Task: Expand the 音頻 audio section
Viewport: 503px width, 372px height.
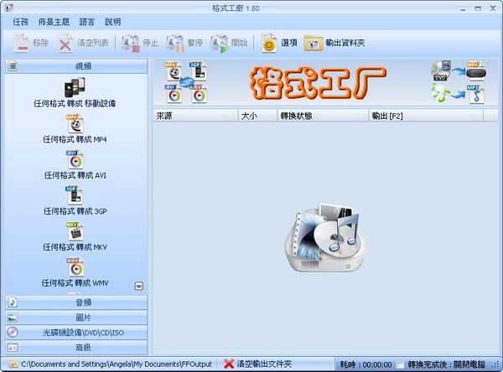Action: [77, 302]
